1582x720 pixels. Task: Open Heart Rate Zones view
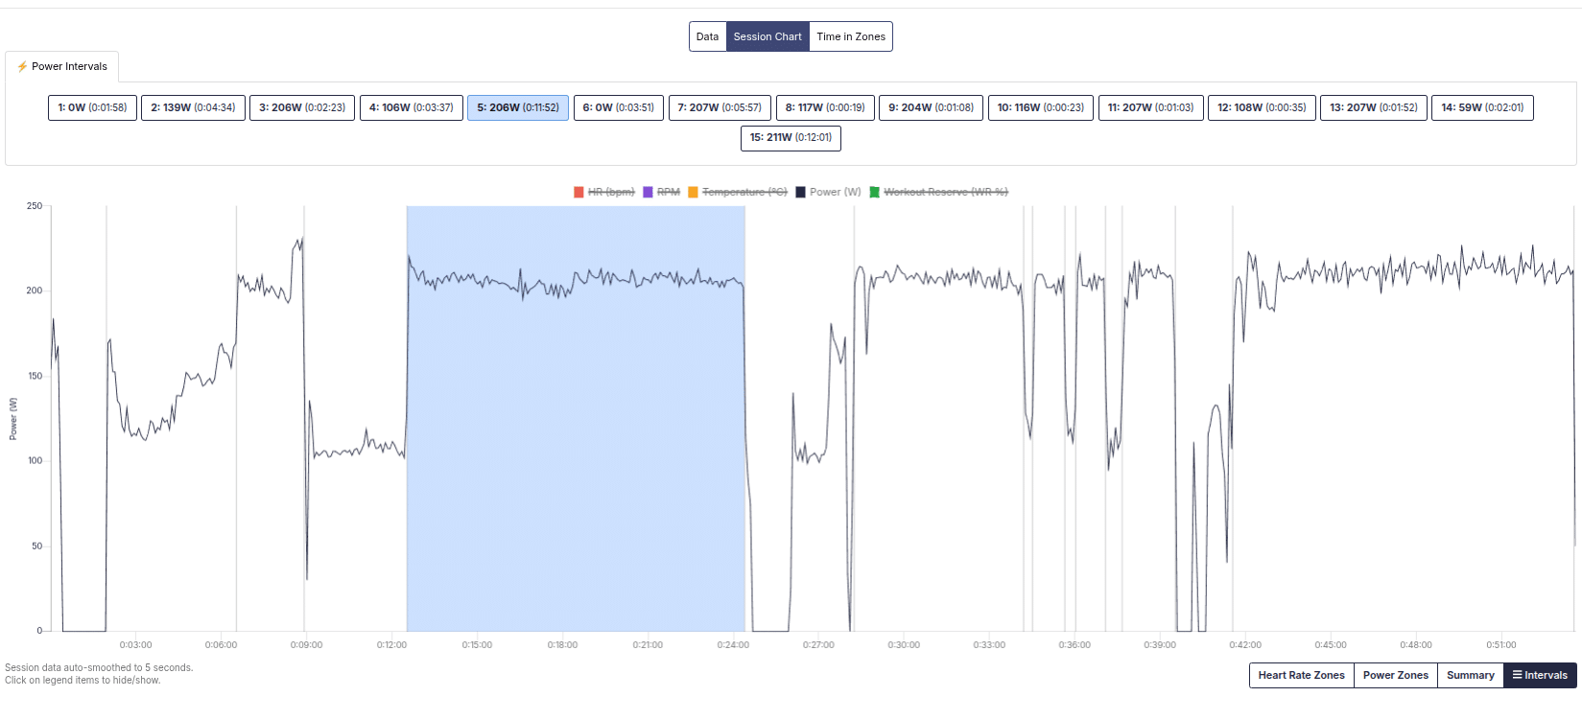(x=1301, y=676)
